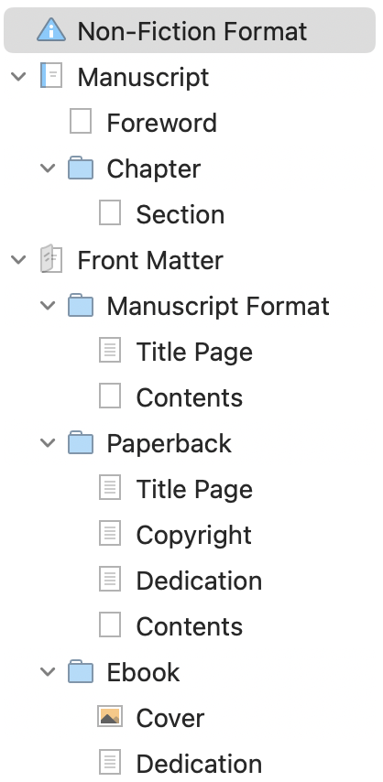This screenshot has height=782, width=383.
Task: Click the blue Chapter folder icon
Action: pyautogui.click(x=81, y=168)
